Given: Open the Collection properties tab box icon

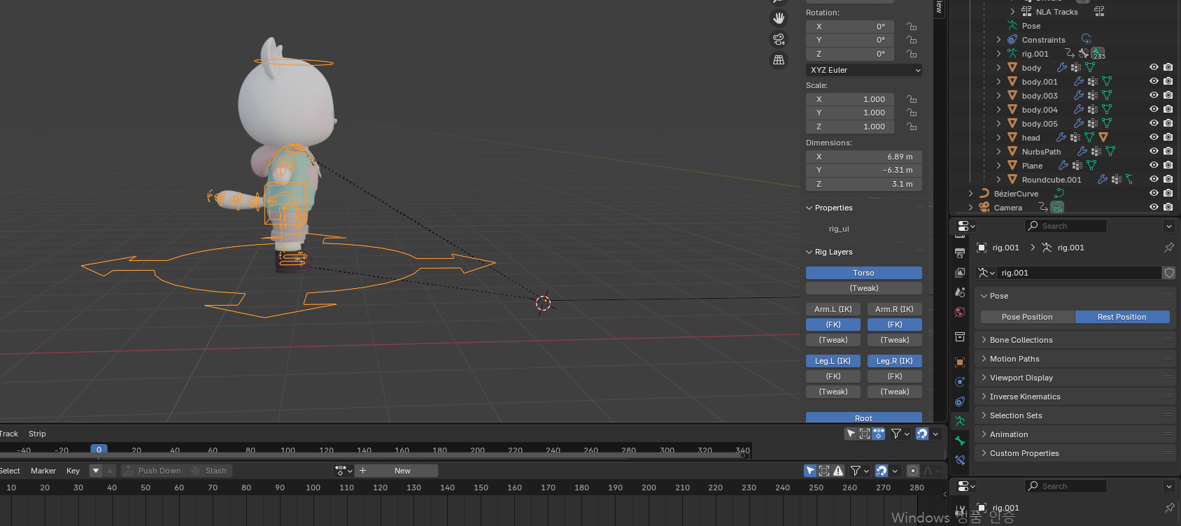Looking at the screenshot, I should click(960, 336).
